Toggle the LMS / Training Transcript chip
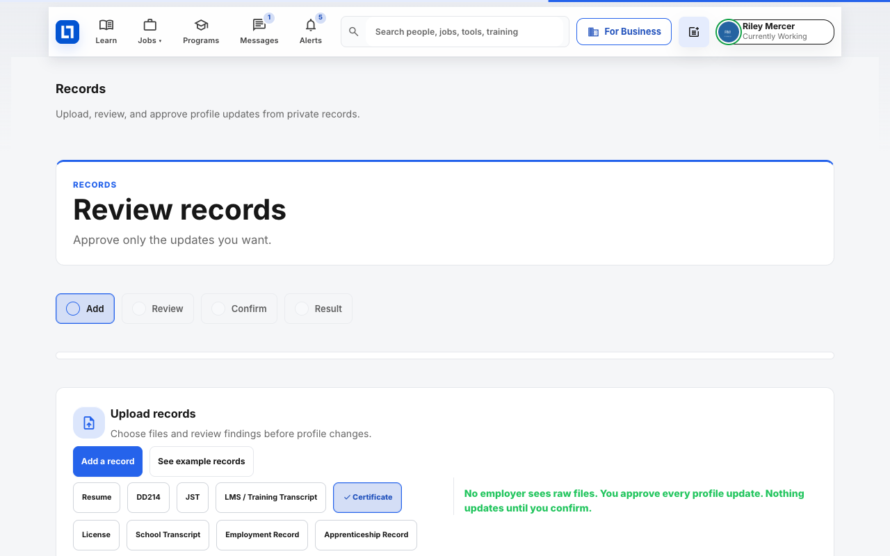 tap(270, 498)
